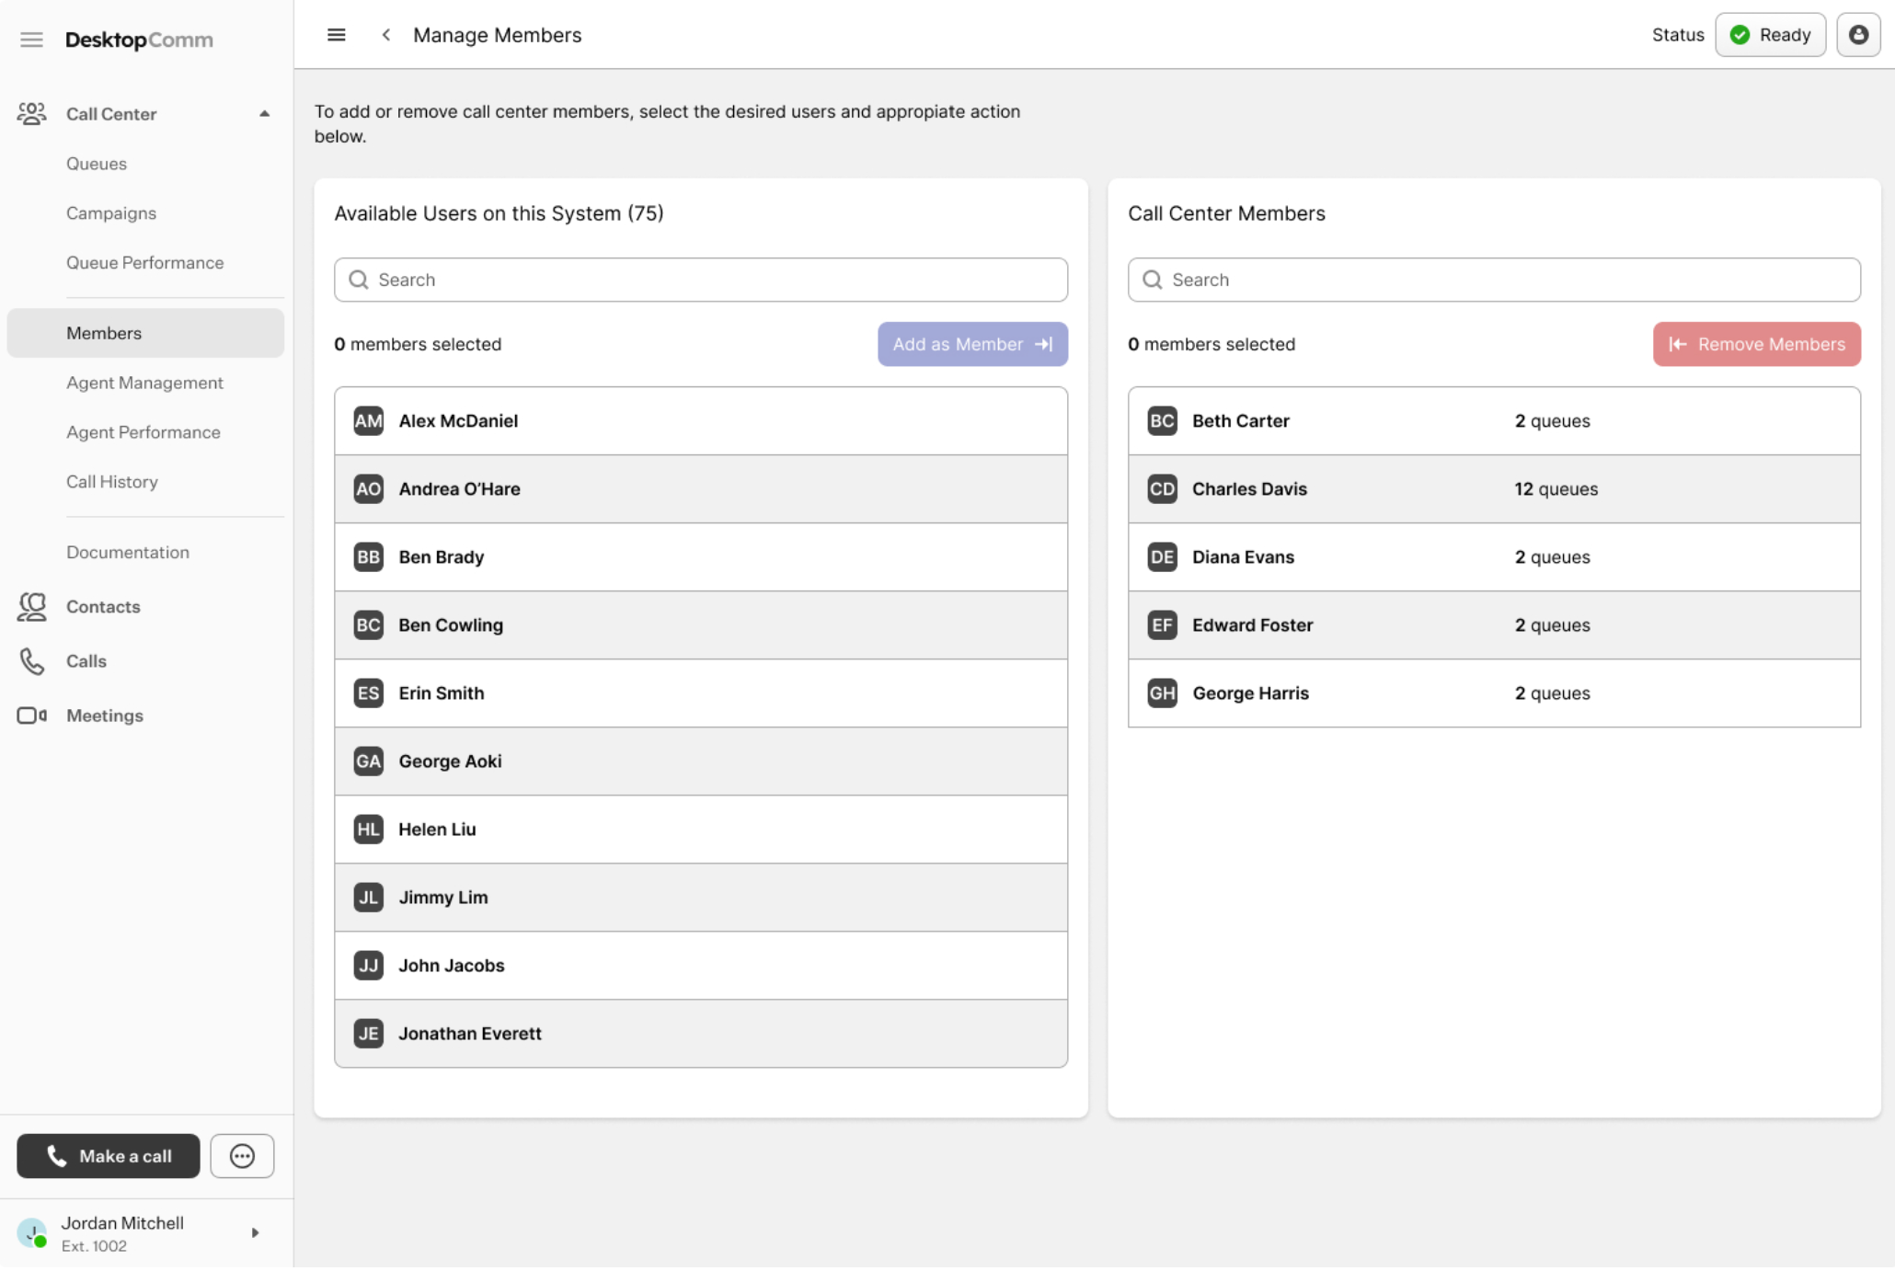Click the Contacts icon in sidebar
The height and width of the screenshot is (1271, 1895).
pos(32,607)
